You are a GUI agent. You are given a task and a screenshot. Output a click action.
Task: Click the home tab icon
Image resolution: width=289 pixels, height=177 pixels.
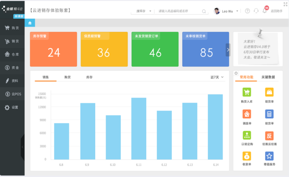pyautogui.click(x=30, y=23)
